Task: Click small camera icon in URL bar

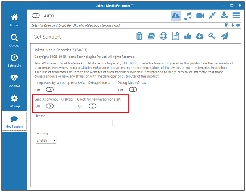Action: (x=238, y=25)
